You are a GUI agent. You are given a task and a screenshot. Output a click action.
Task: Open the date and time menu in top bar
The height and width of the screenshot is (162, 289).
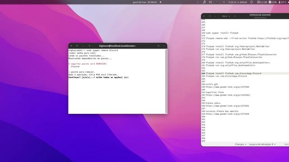pyautogui.click(x=144, y=2)
